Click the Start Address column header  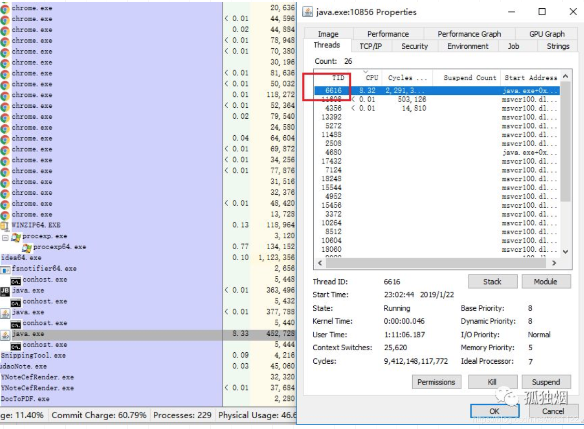(x=530, y=78)
